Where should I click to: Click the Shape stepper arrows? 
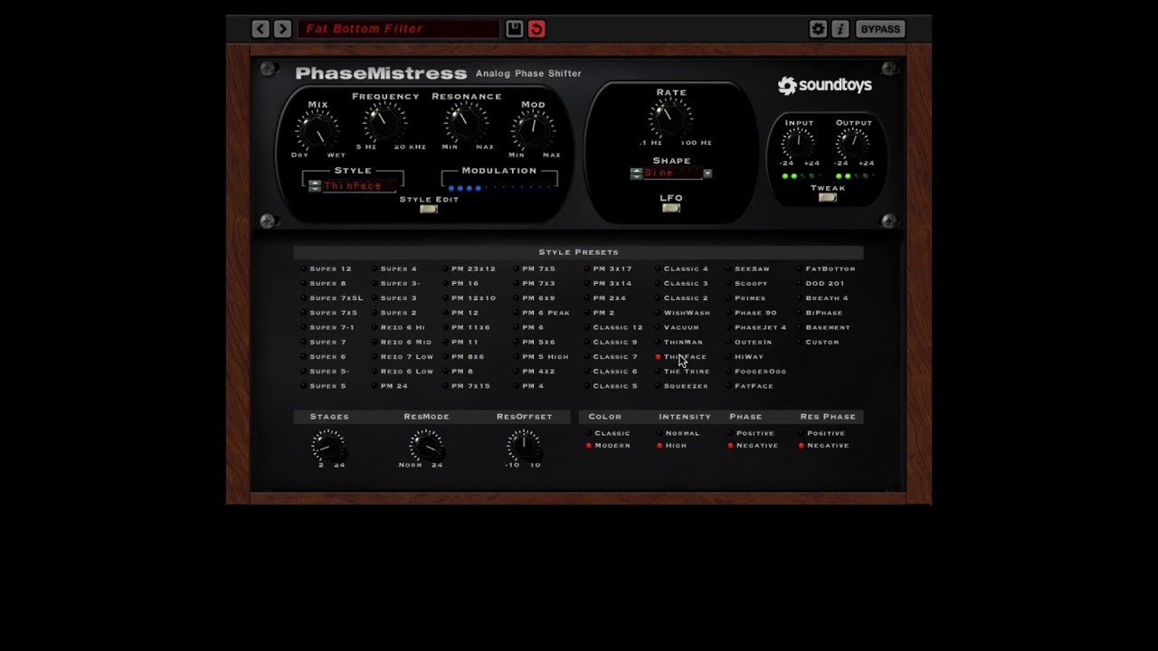tap(636, 174)
